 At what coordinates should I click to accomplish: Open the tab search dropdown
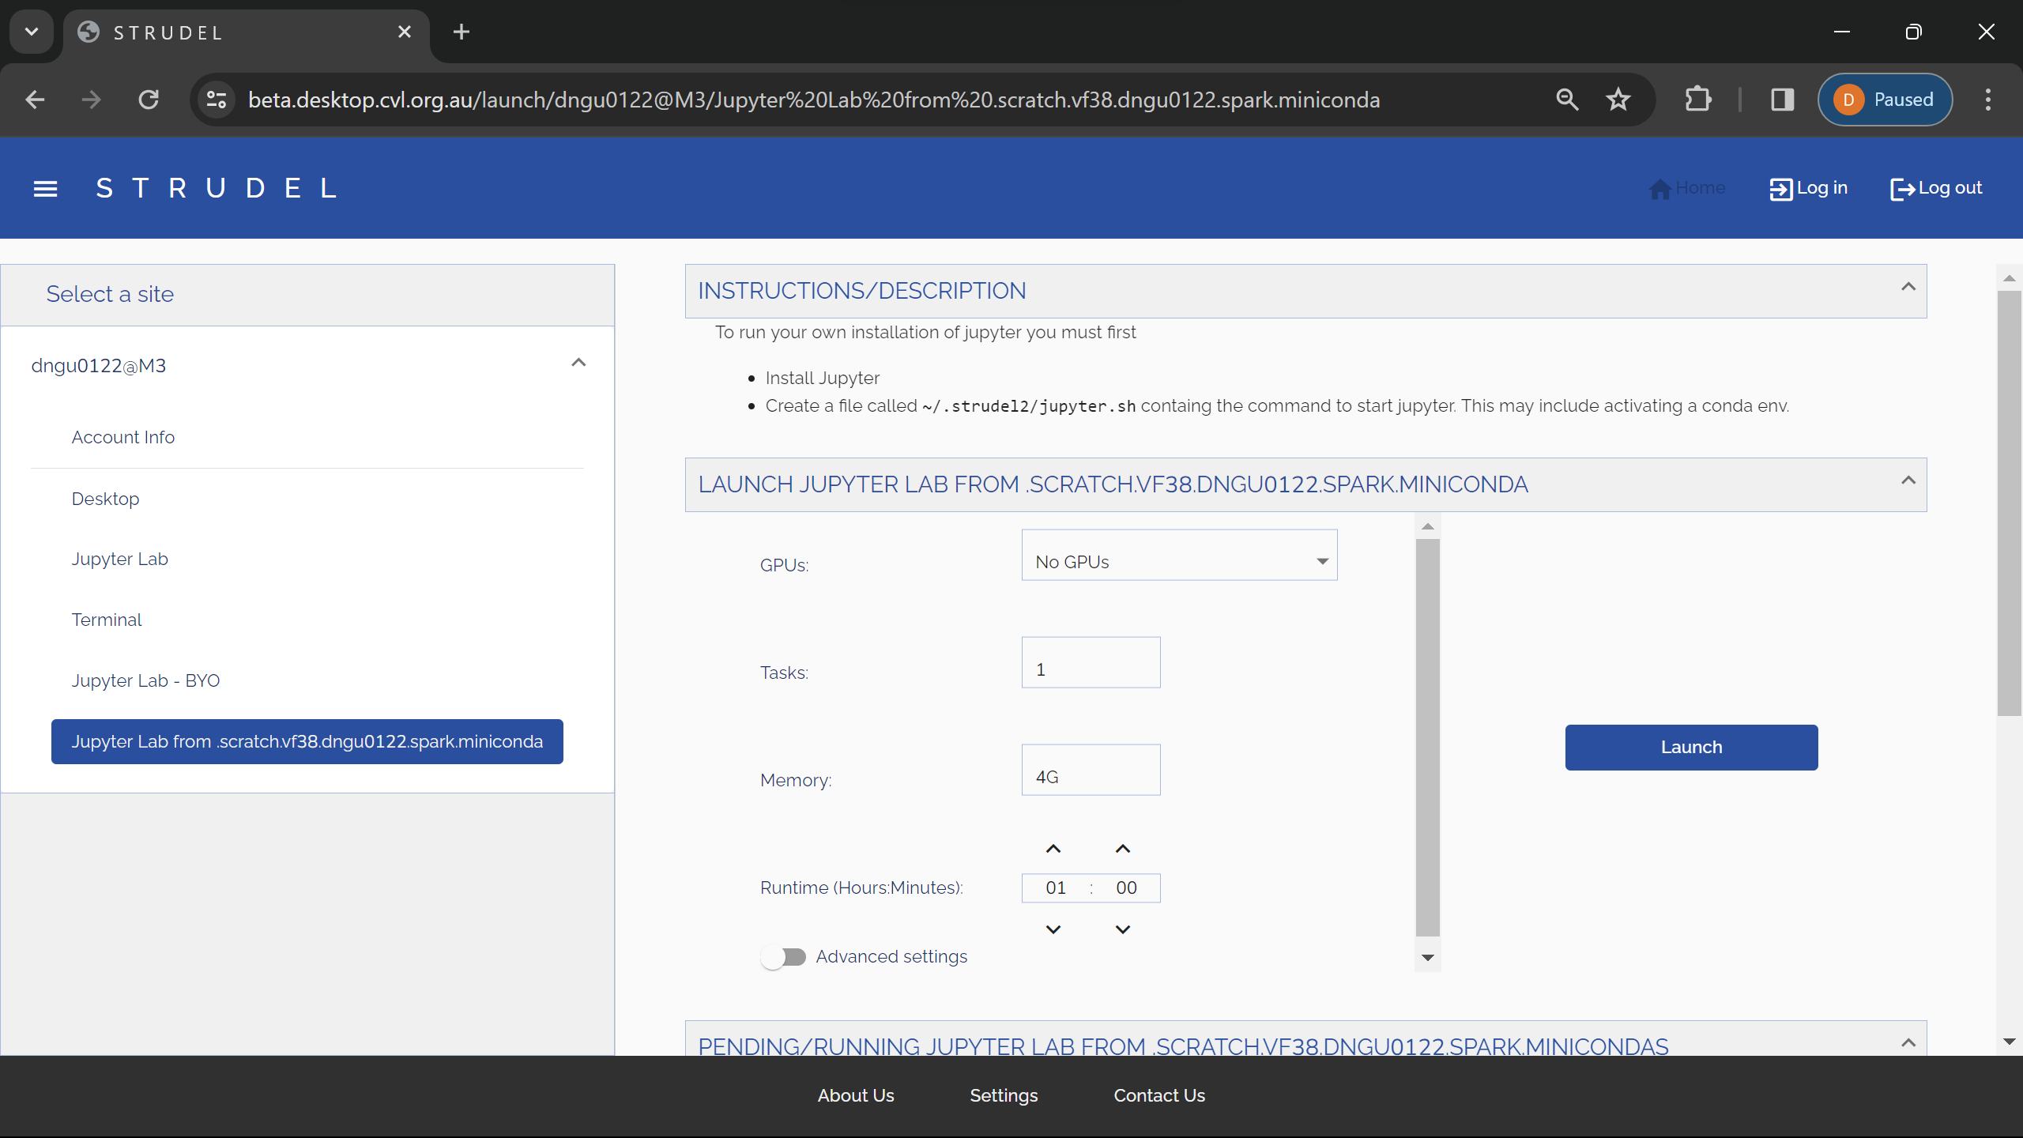coord(32,32)
